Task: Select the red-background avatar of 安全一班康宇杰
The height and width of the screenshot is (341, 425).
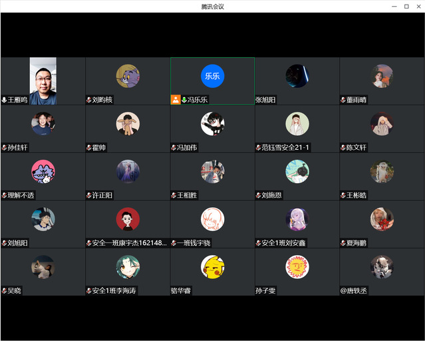Action: [128, 219]
